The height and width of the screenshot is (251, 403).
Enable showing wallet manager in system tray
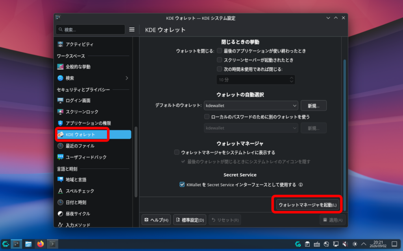coord(177,152)
